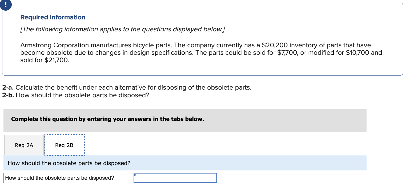Select the dotted outline of the active Req 2B tab
The image size is (410, 184).
pos(64,145)
